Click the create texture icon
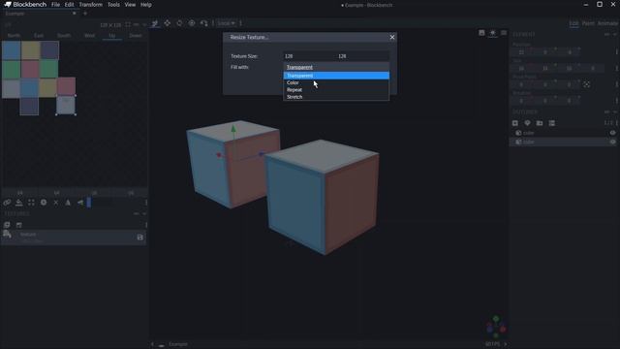Image resolution: width=620 pixels, height=349 pixels. (x=19, y=225)
